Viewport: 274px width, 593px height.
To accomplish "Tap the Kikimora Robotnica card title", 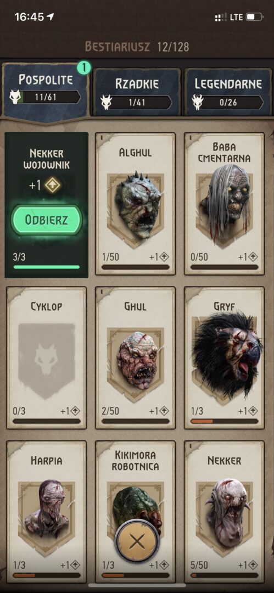I will 136,461.
